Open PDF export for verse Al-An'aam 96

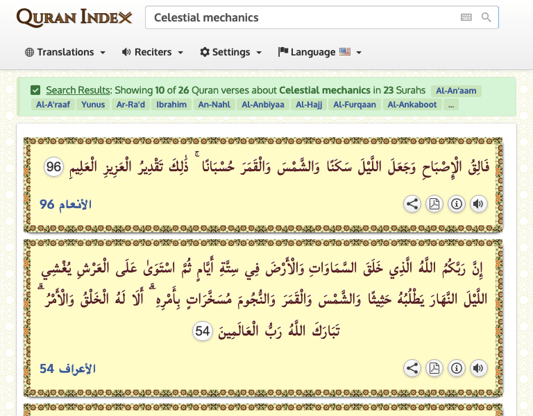pos(434,204)
